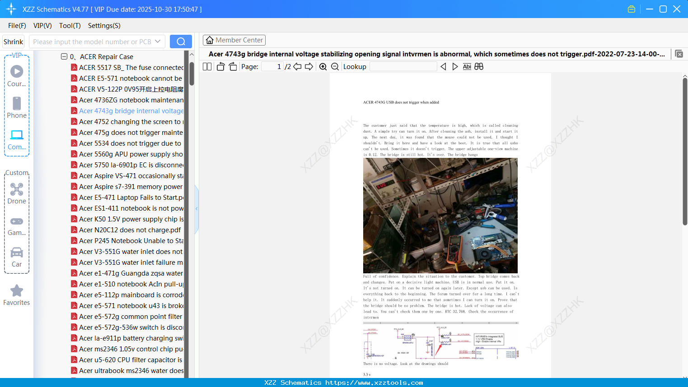Open the model number dropdown arrow
688x387 pixels.
coord(158,41)
